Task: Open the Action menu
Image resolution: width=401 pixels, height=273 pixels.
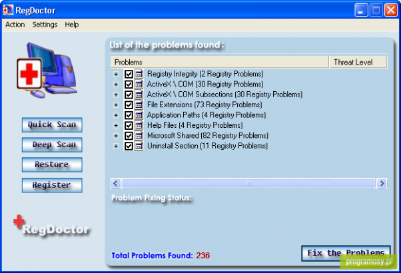Action: 15,25
